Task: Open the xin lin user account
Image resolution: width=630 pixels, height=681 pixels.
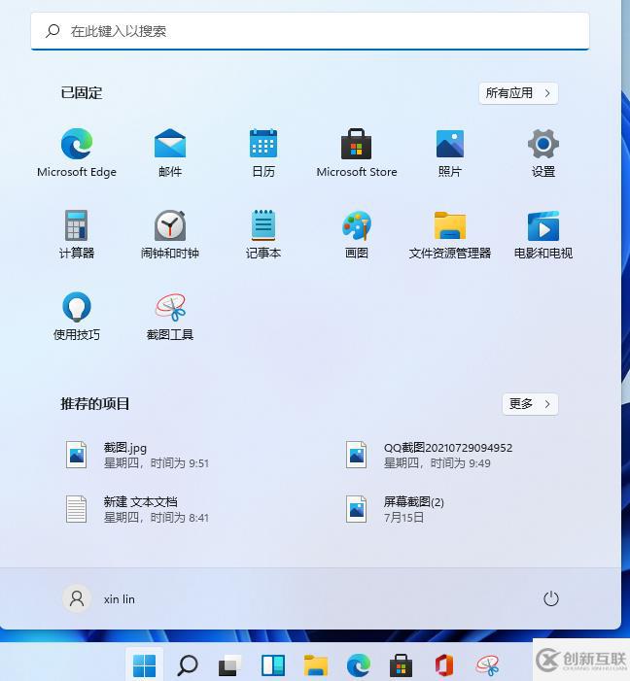Action: [99, 598]
